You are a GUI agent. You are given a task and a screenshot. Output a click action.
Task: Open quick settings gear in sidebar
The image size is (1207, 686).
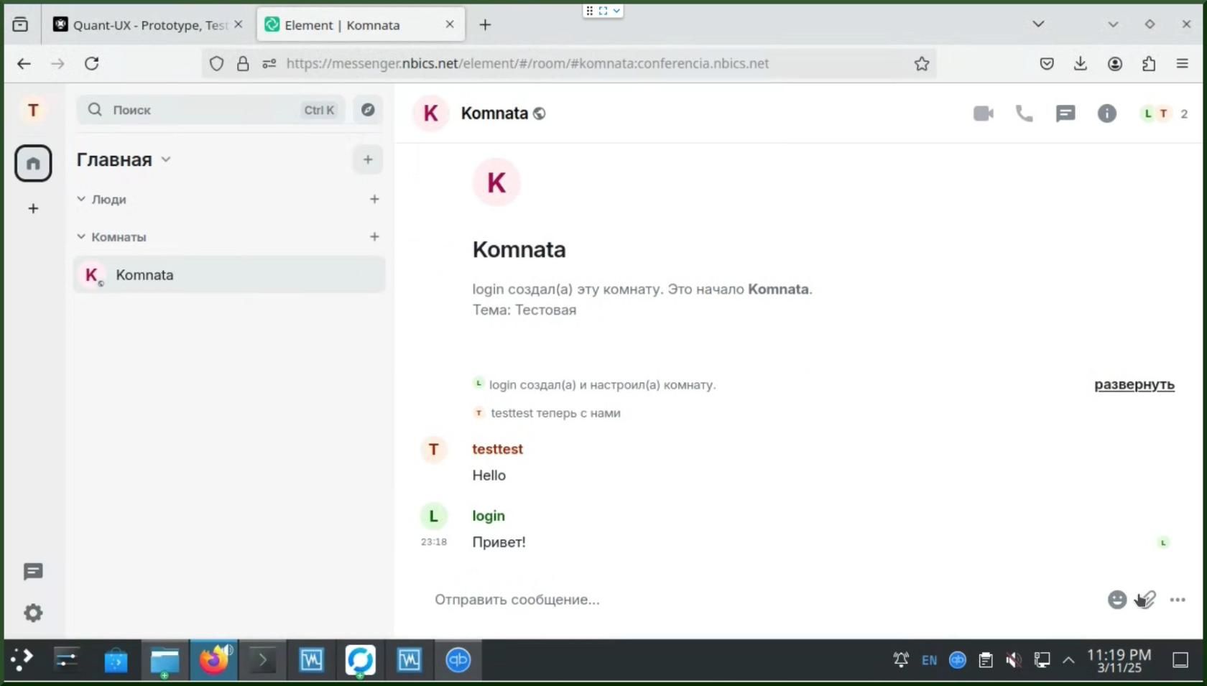pos(33,613)
